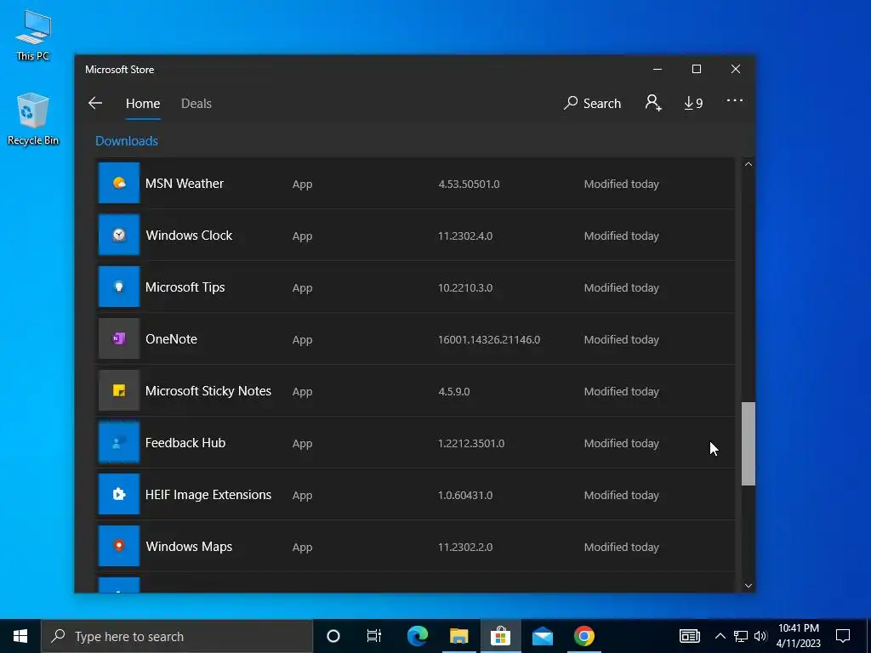Click the Windows Maps app icon
Viewport: 871px width, 653px height.
(x=119, y=546)
